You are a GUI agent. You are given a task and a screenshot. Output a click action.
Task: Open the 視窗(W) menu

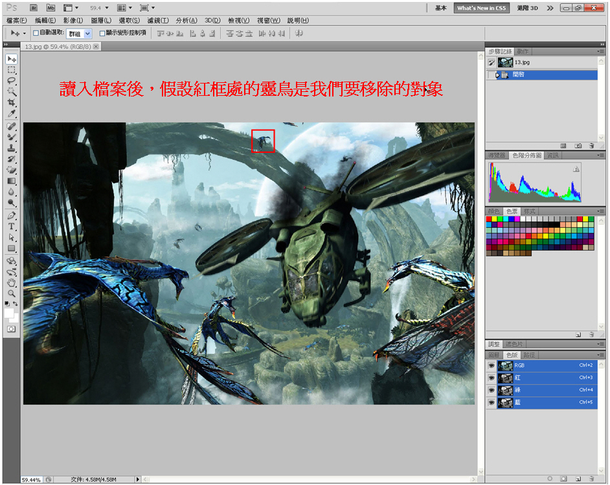point(269,20)
